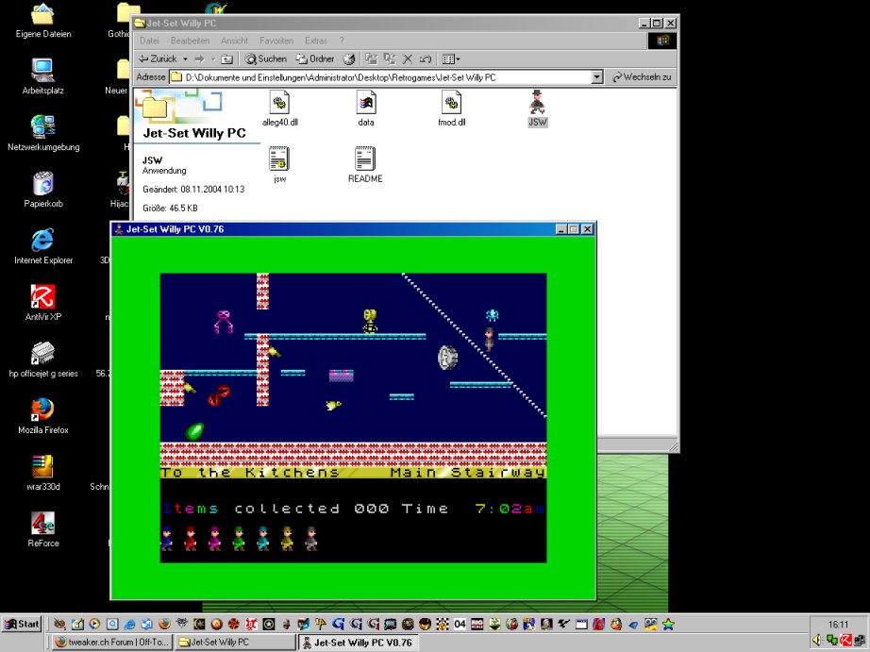The image size is (870, 652).
Task: Click the address bar path field
Action: click(377, 77)
